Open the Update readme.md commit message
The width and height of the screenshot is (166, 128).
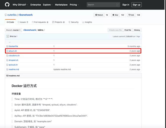tap(62, 69)
